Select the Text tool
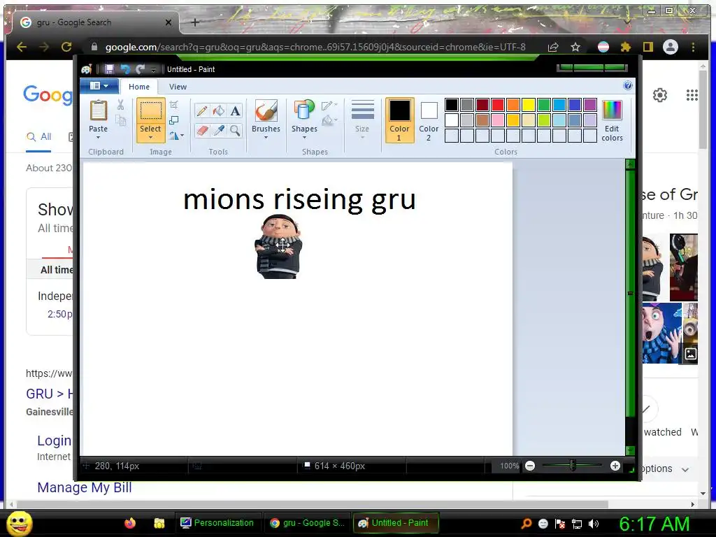The image size is (716, 537). (x=235, y=110)
